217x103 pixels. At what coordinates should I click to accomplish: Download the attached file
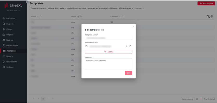pyautogui.click(x=127, y=46)
